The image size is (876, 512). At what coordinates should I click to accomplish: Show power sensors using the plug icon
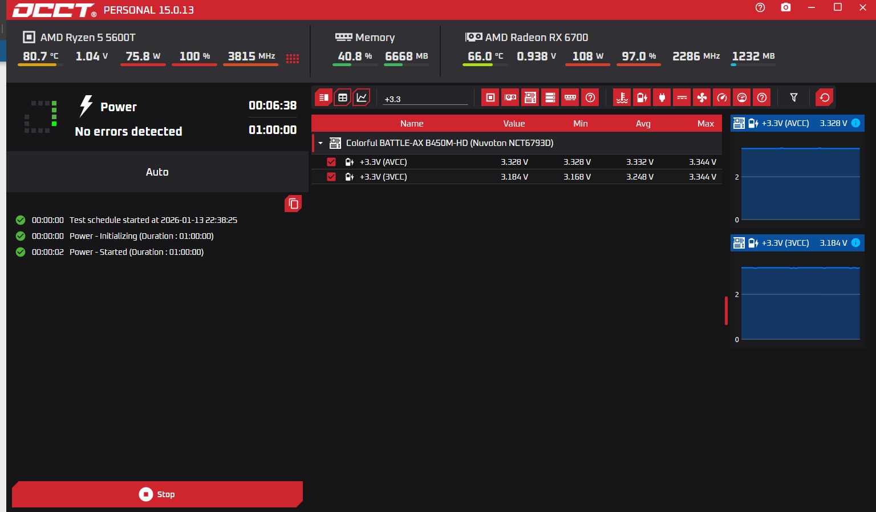[662, 97]
